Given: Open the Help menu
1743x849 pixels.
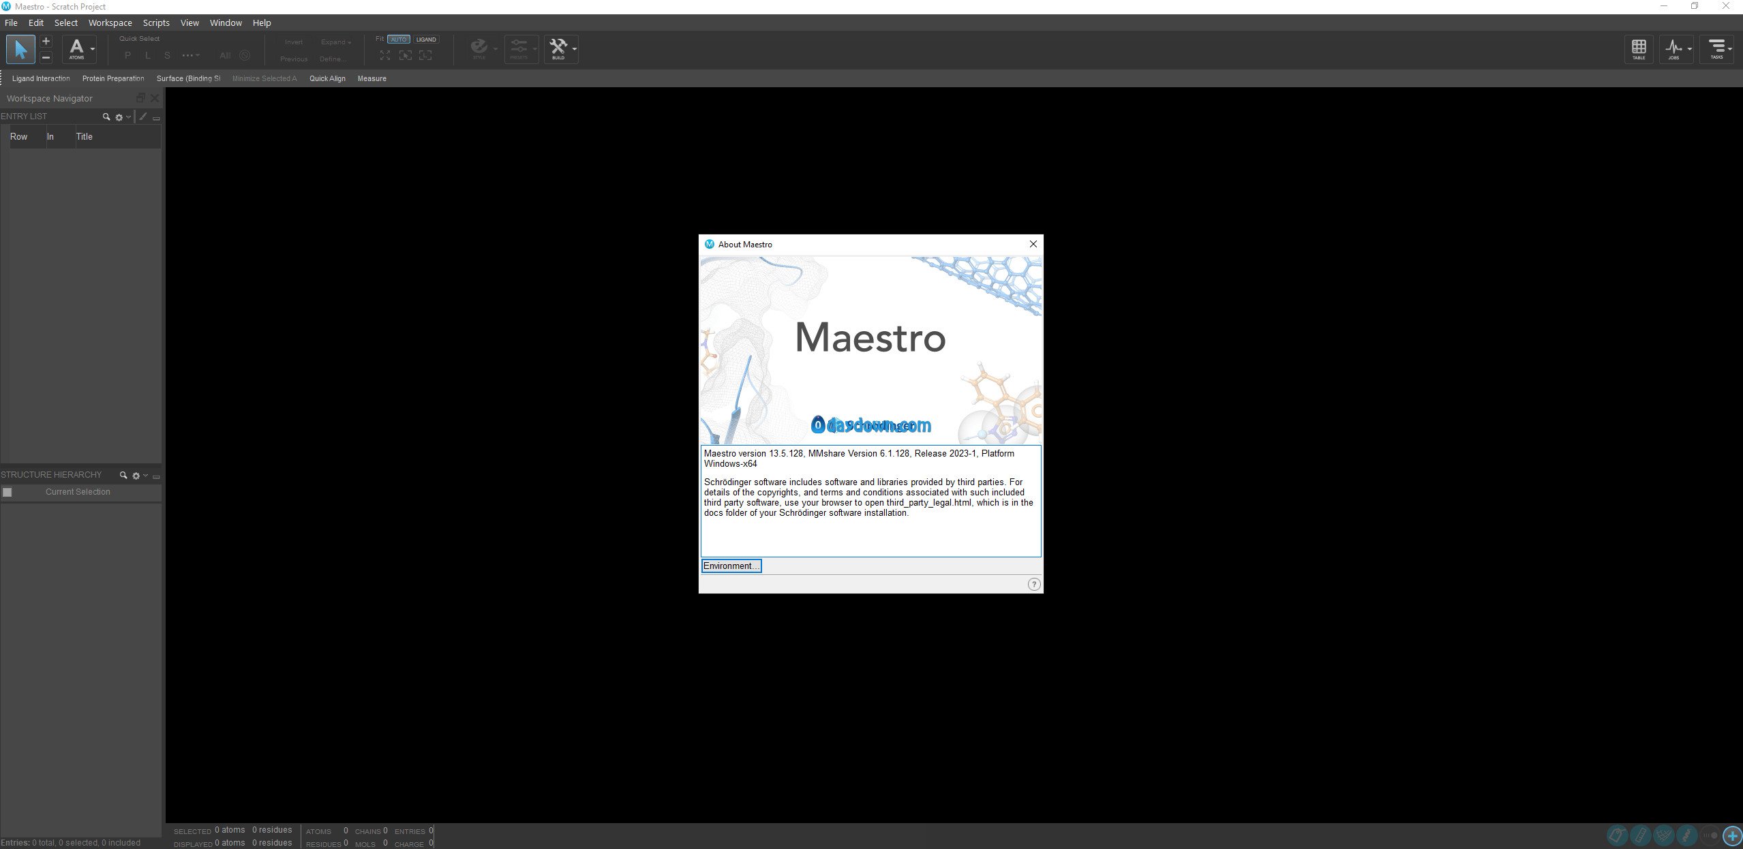Looking at the screenshot, I should coord(262,22).
